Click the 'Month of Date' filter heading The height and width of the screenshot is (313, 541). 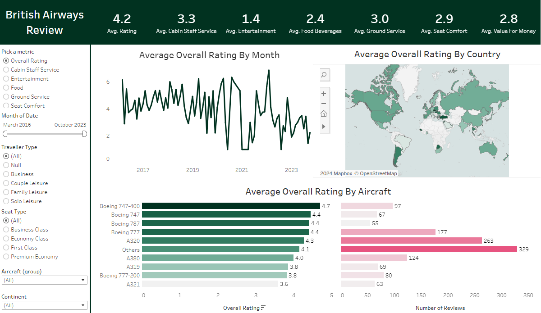click(20, 116)
